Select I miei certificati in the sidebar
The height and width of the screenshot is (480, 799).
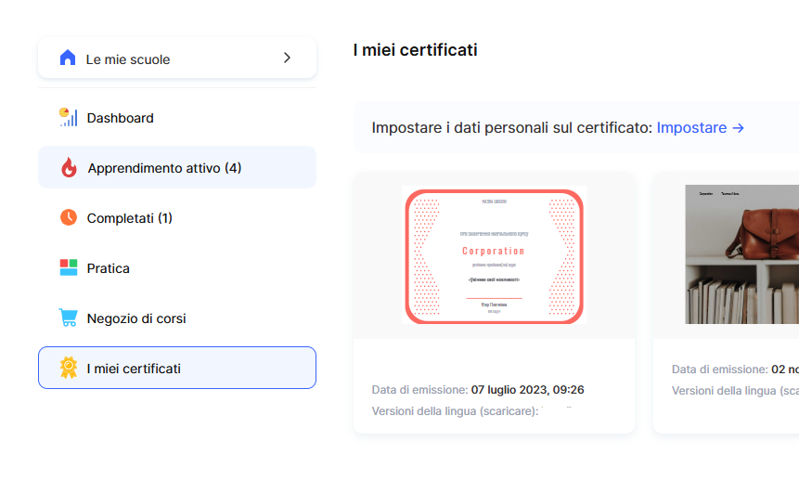tap(134, 369)
